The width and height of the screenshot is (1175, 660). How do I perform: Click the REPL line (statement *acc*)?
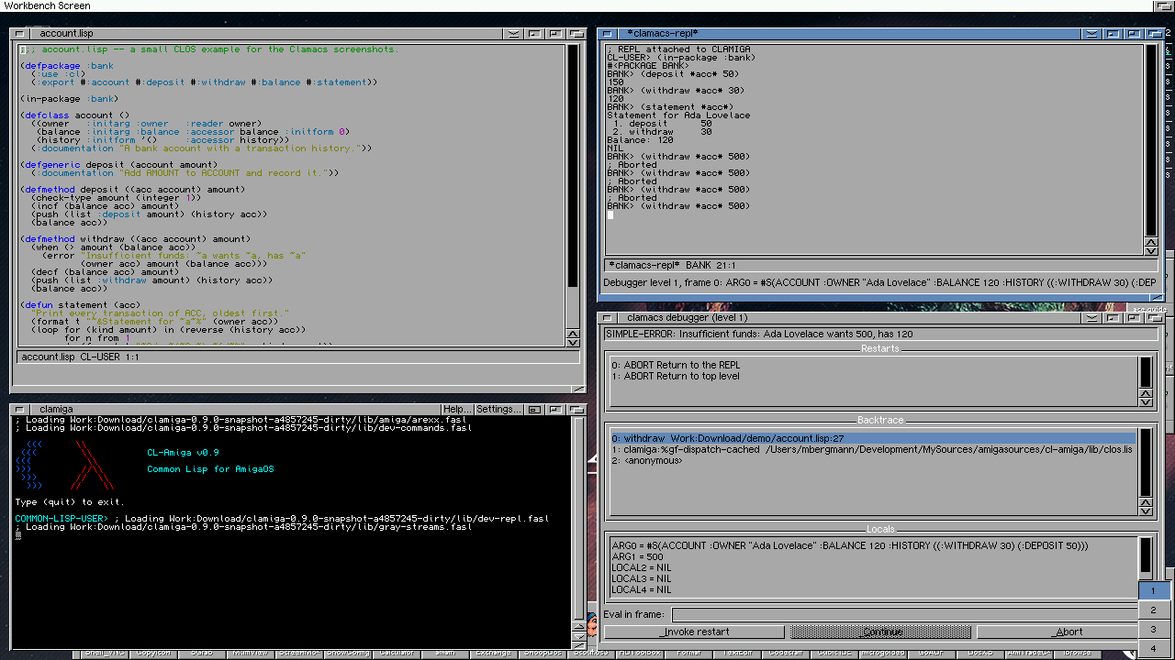click(672, 107)
